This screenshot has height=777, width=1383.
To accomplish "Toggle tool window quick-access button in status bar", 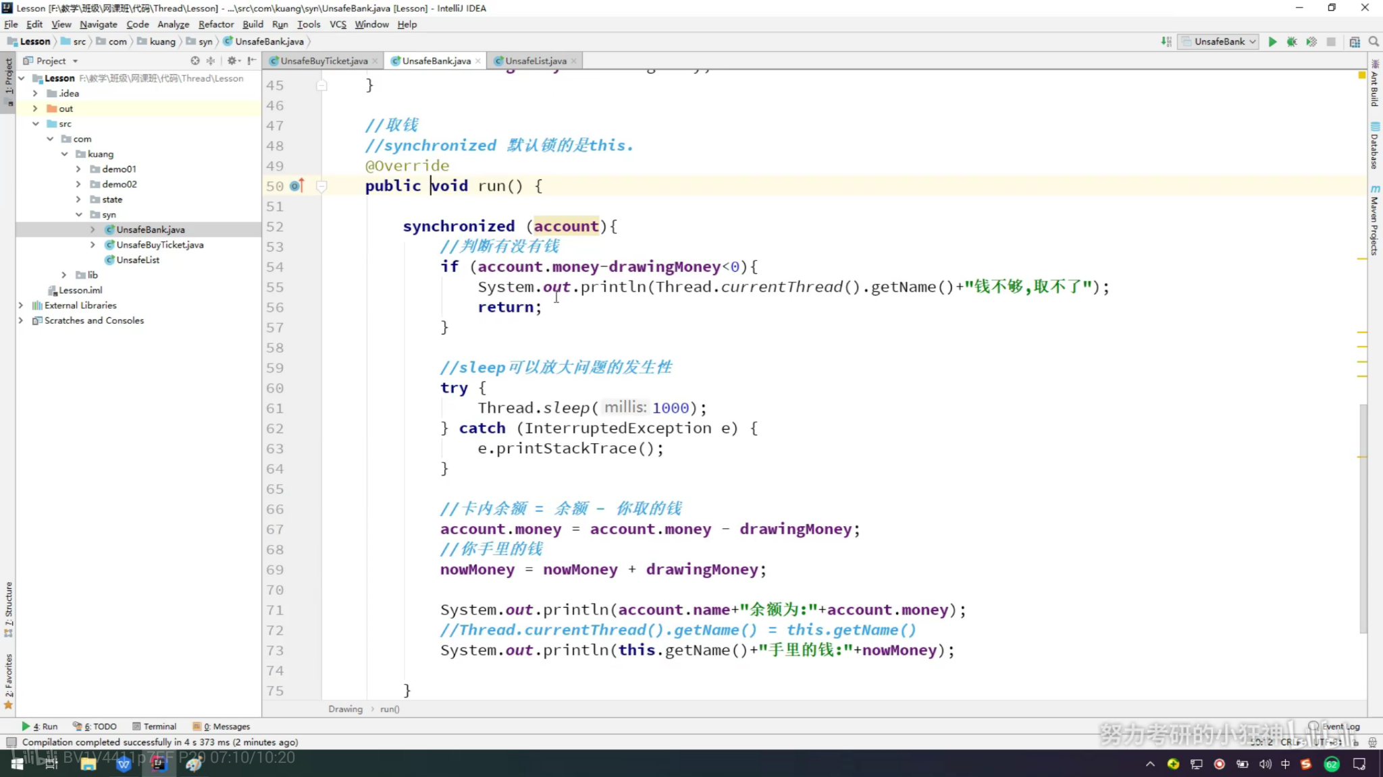I will point(11,742).
